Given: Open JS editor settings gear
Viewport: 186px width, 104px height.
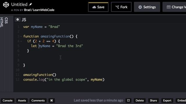Looking at the screenshot, I should [17, 19].
